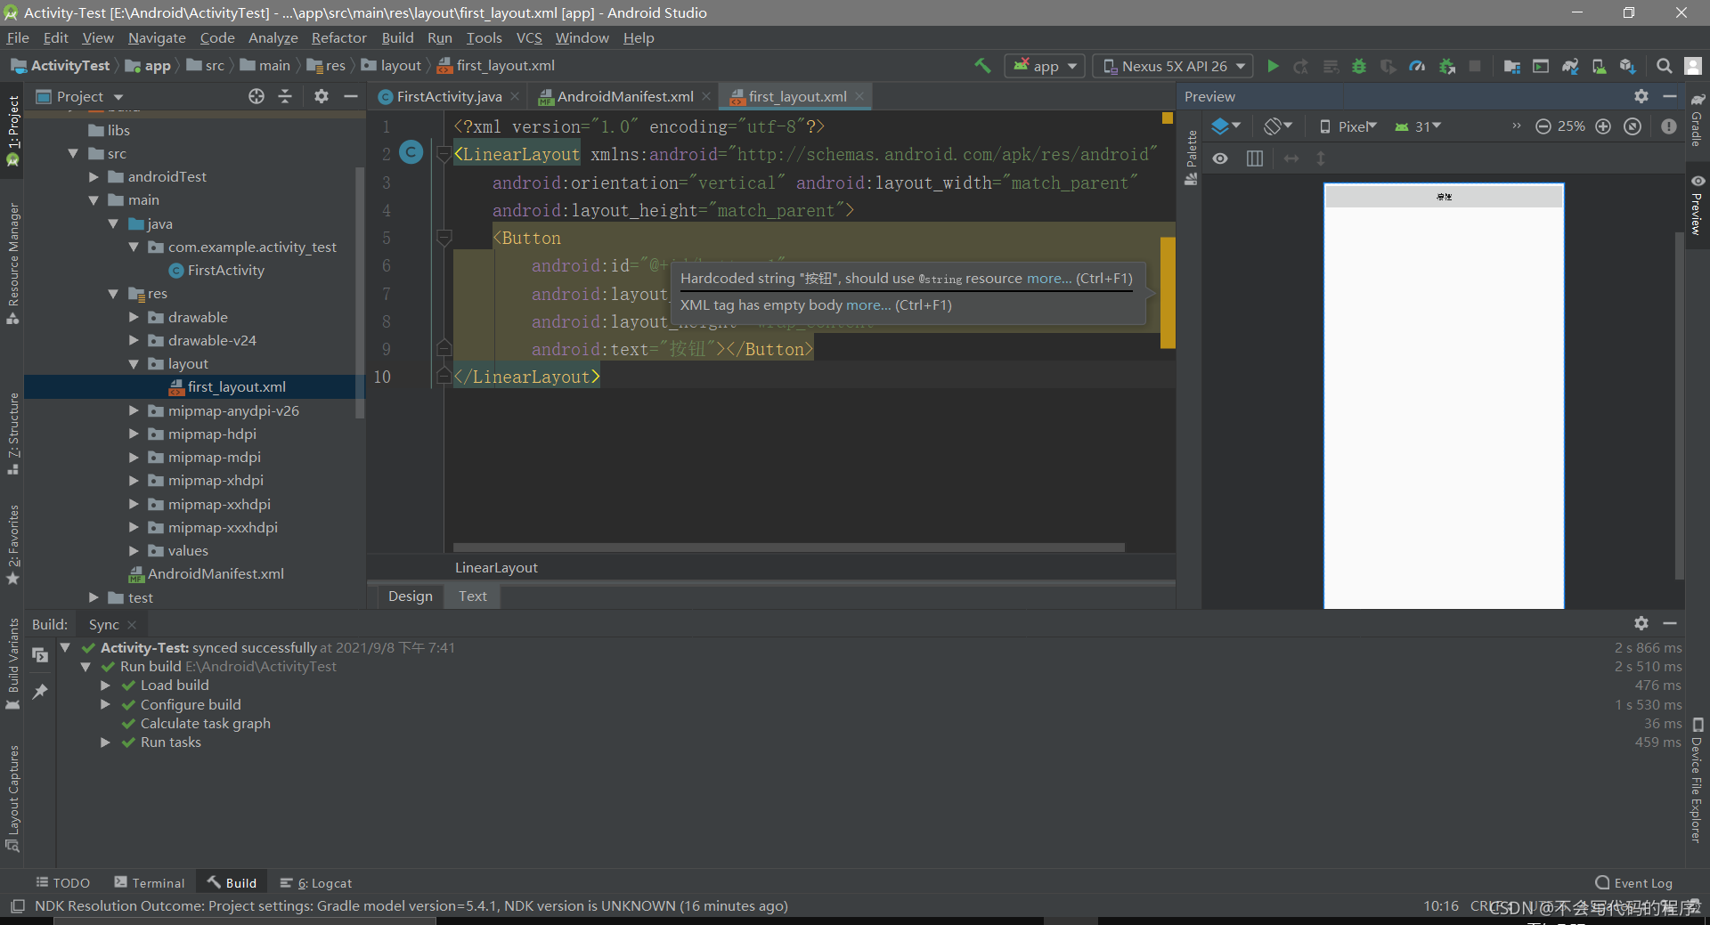Locate current file in Project tree
Viewport: 1710px width, 925px height.
click(256, 96)
